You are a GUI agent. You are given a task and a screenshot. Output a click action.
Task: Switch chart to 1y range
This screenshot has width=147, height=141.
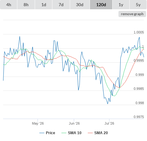(121, 5)
